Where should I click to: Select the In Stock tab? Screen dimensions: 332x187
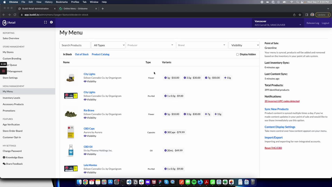coord(67,54)
